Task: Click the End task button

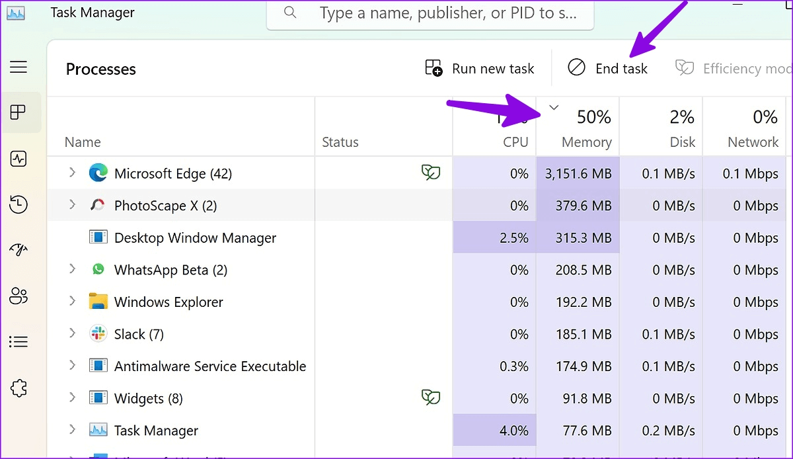Action: [x=607, y=68]
